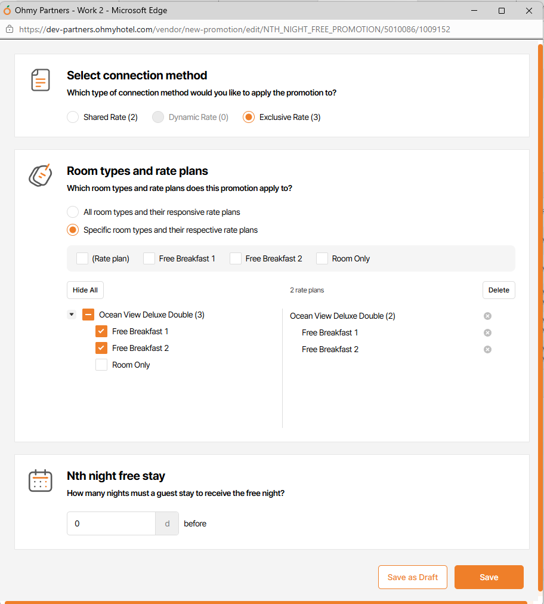
Task: Click the document icon beside Select connection method
Action: pyautogui.click(x=41, y=80)
